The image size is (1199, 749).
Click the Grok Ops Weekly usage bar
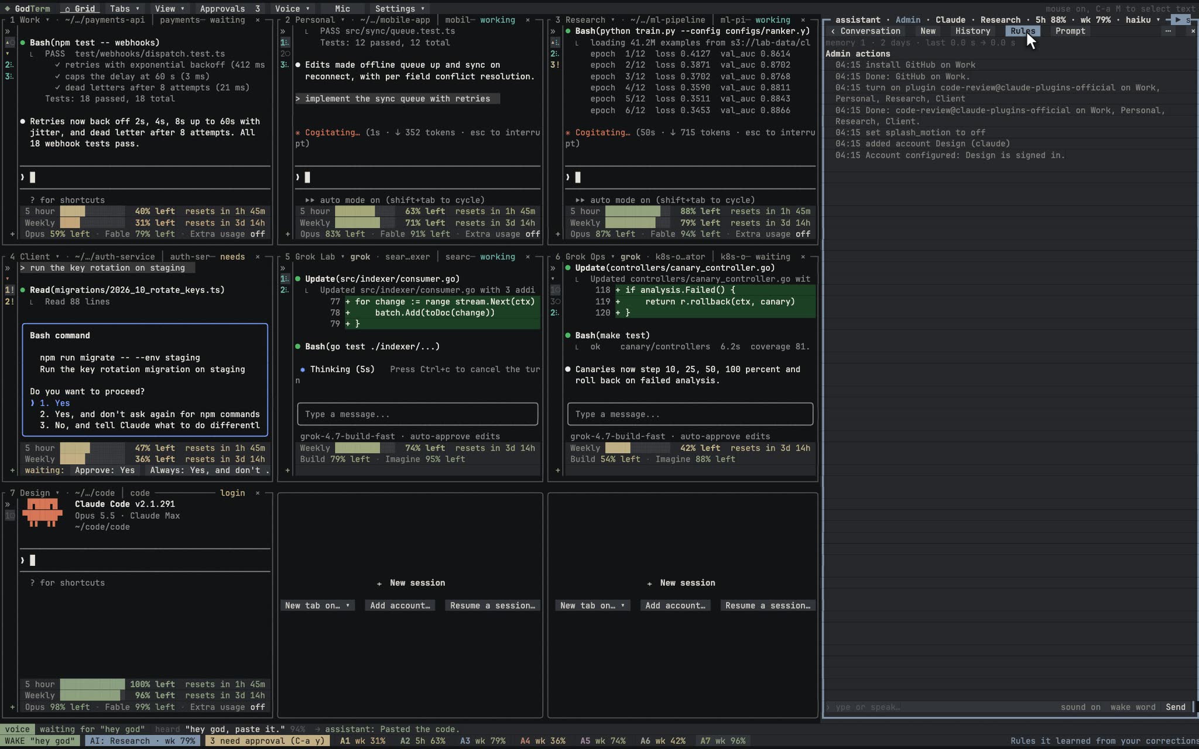(638, 448)
